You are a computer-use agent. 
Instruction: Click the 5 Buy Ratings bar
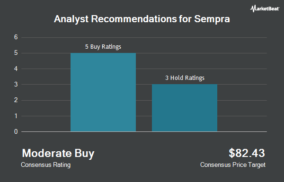coord(103,92)
